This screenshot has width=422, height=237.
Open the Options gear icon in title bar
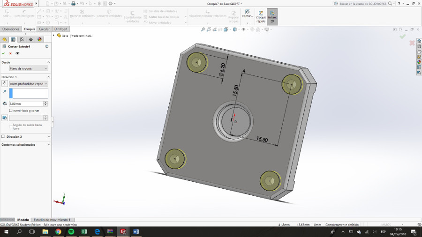[111, 3]
